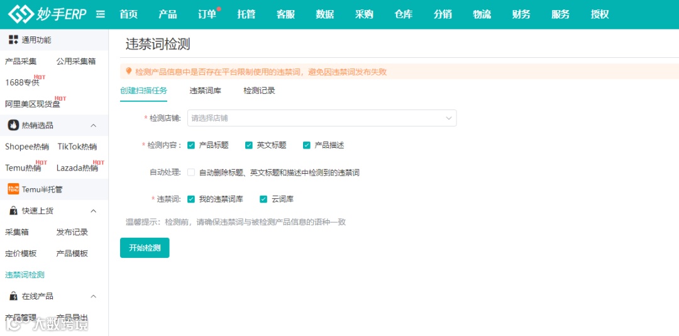Uncheck the 英文标题 checkbox
The height and width of the screenshot is (336, 679).
[248, 145]
